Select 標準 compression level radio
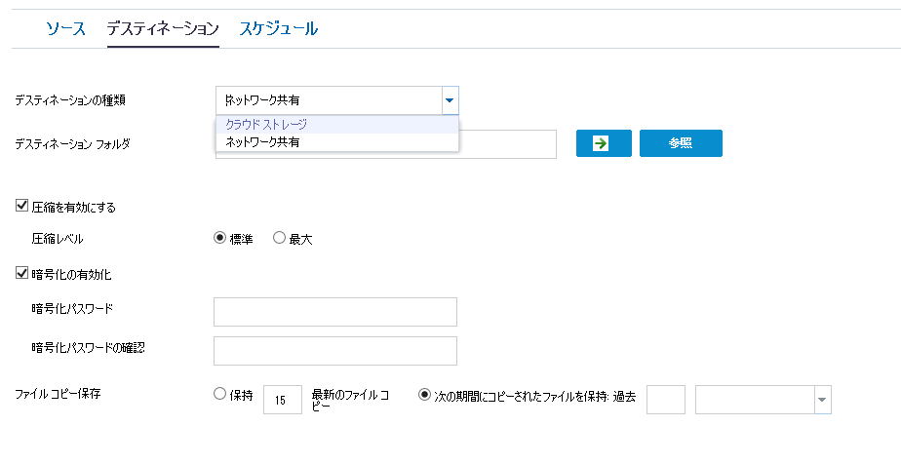This screenshot has height=465, width=901. click(219, 238)
